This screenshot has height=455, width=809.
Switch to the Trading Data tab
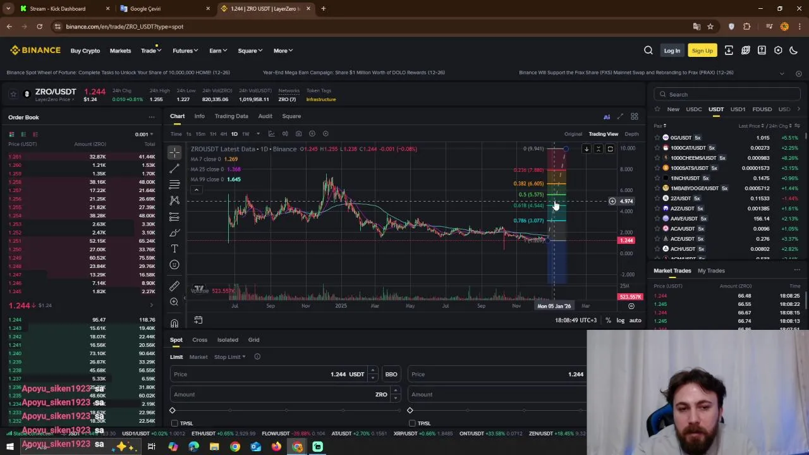pyautogui.click(x=231, y=116)
